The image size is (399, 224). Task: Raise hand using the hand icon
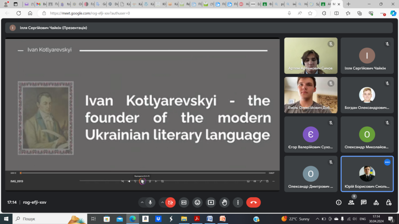[x=224, y=202]
